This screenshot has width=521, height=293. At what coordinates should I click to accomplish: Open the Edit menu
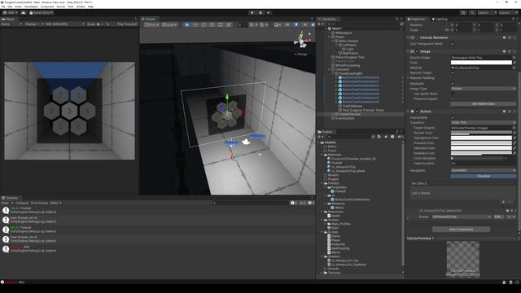tap(10, 7)
